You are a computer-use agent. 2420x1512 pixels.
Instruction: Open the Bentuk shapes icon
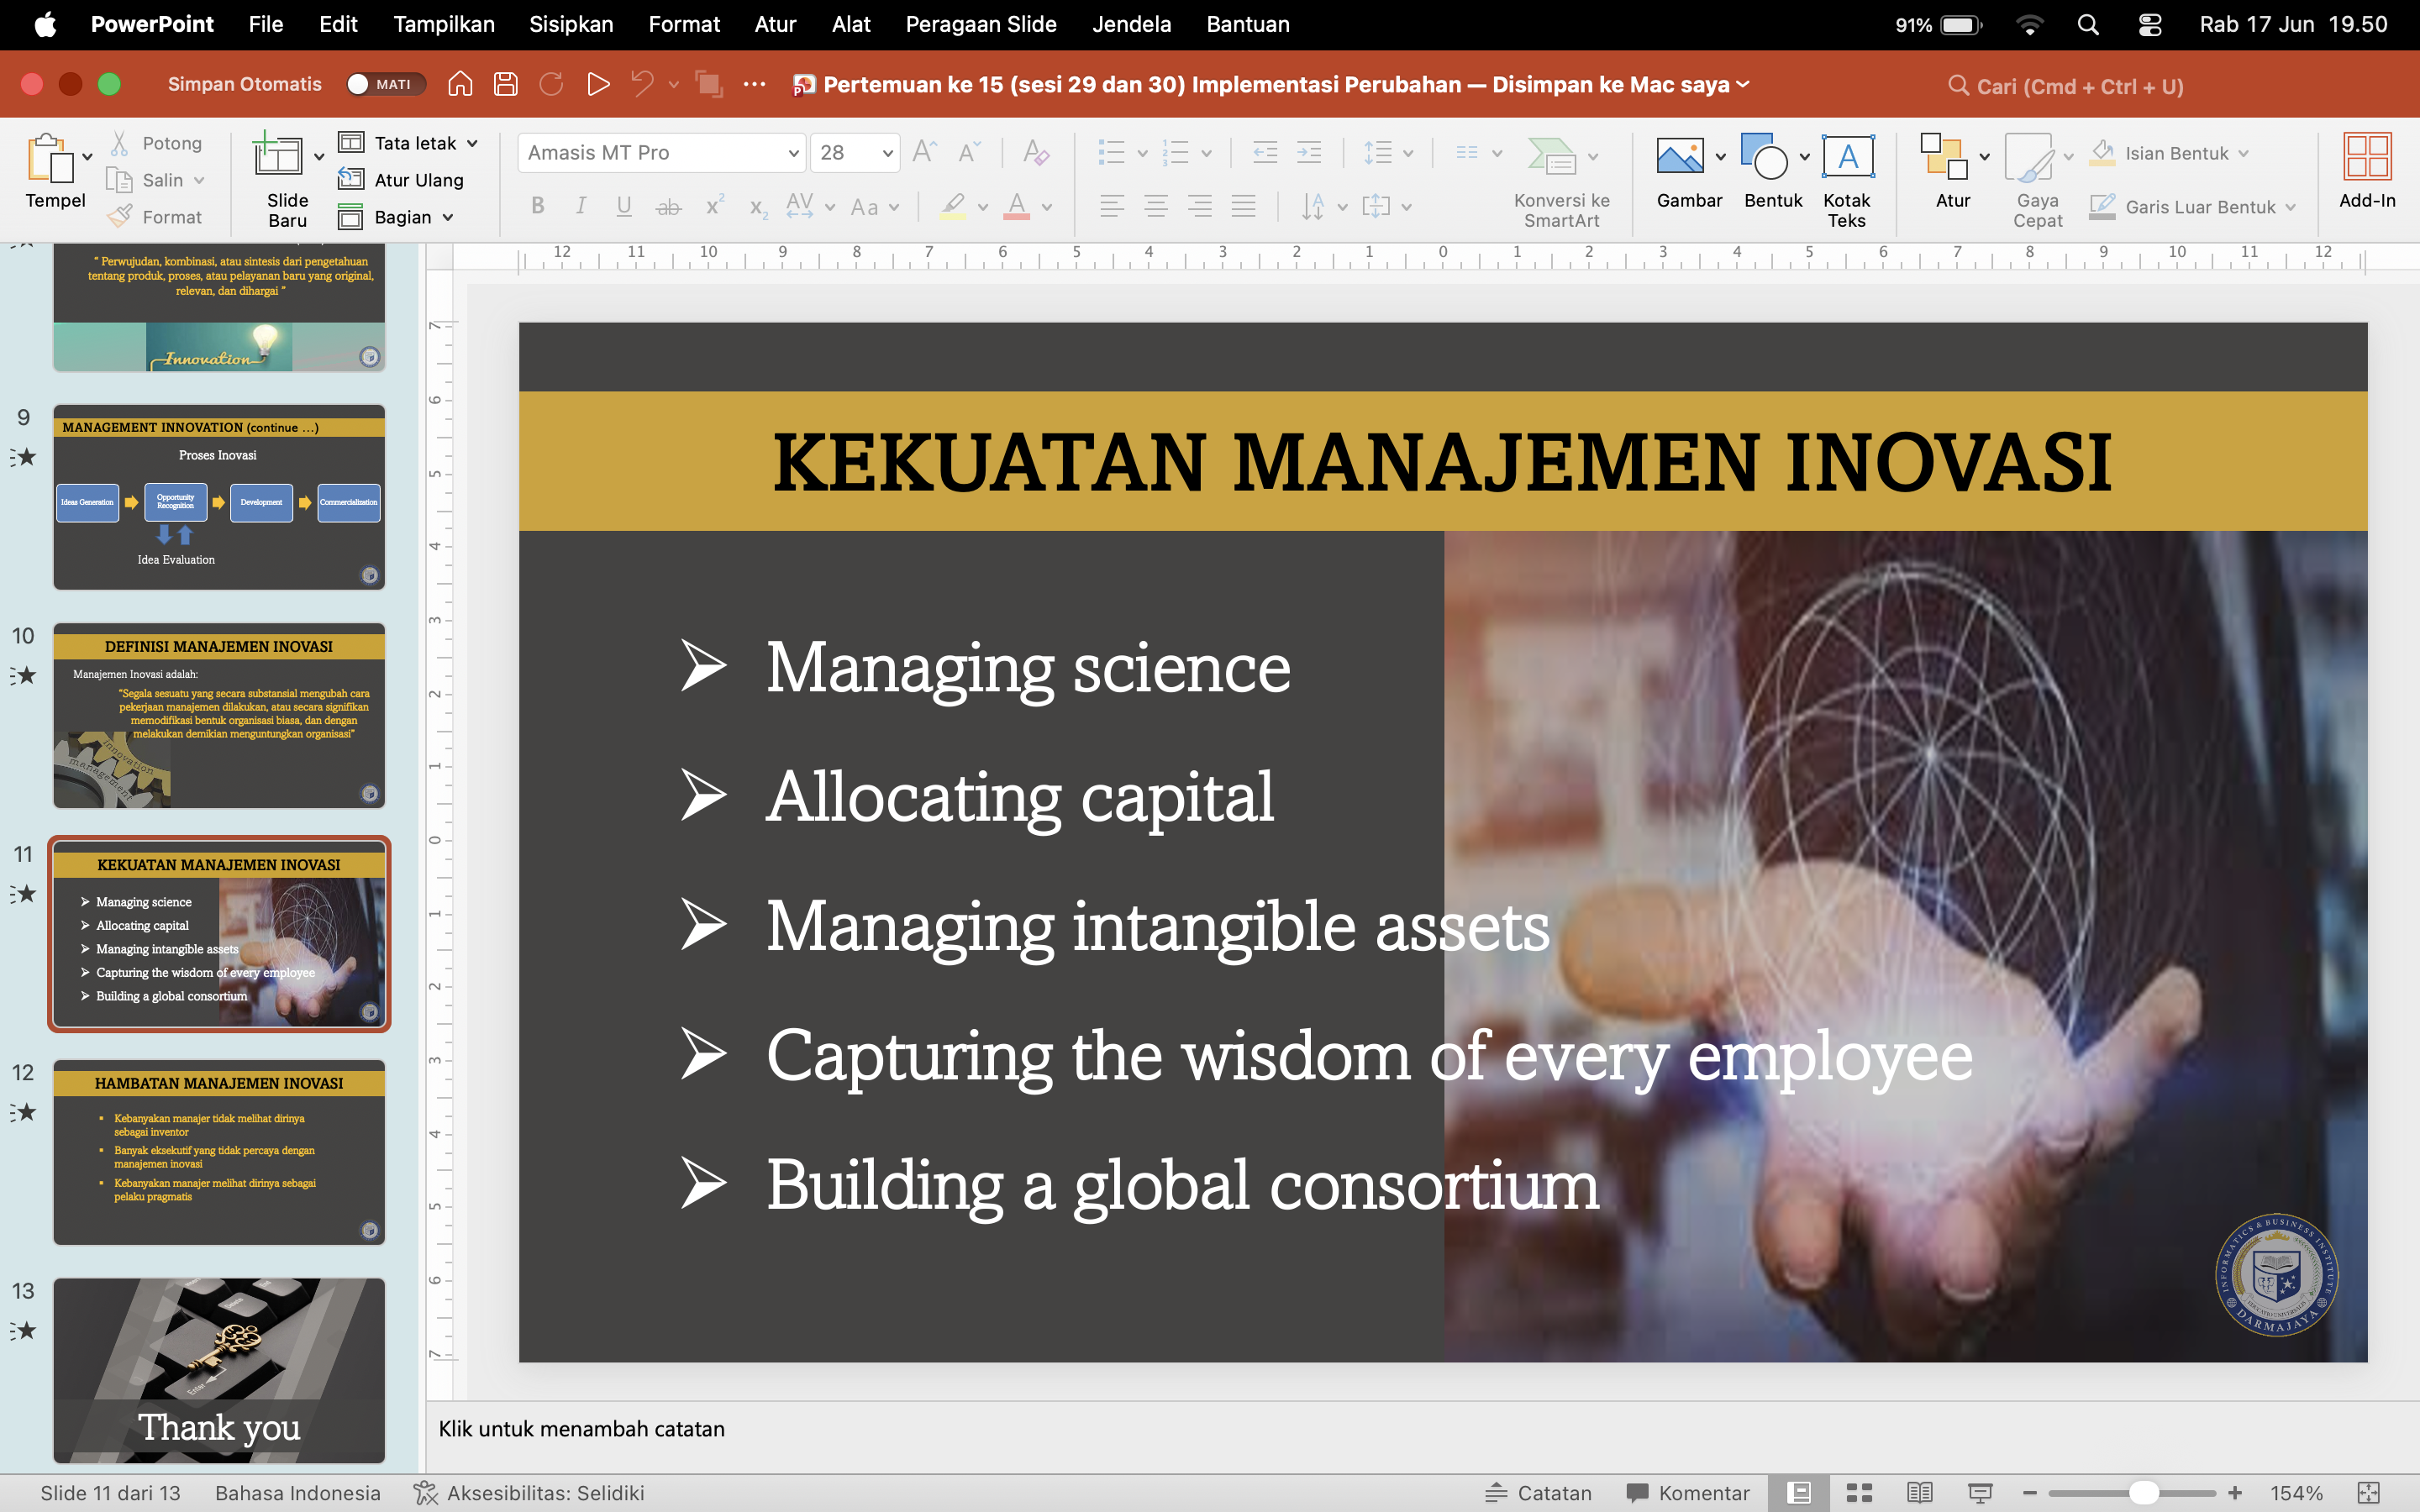click(1763, 156)
